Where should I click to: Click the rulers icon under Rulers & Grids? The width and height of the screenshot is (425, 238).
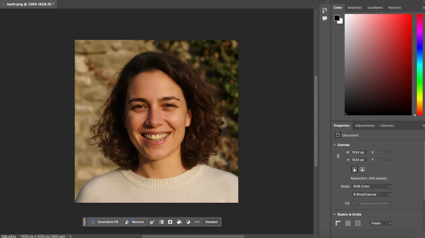click(x=338, y=223)
